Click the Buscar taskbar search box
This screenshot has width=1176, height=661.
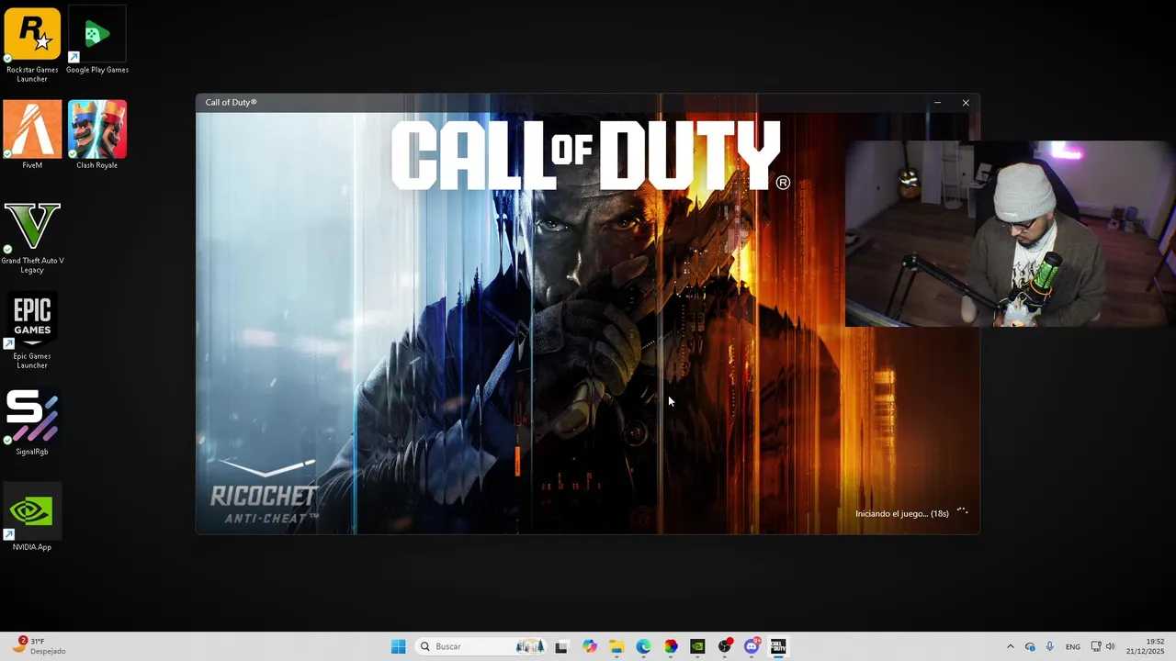(481, 646)
